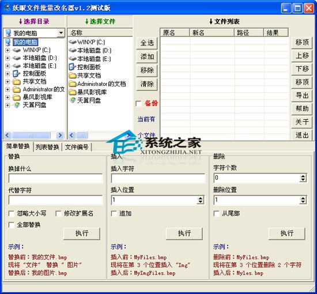Click the computer icon in the 我的电脑 combo box

click(8, 33)
